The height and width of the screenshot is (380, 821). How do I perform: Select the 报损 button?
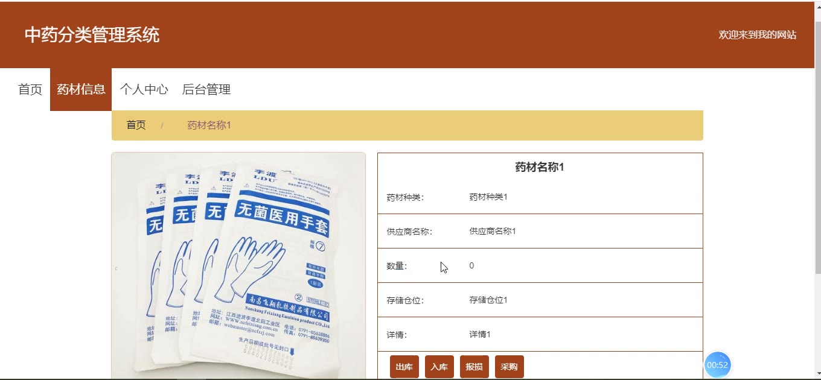tap(474, 367)
